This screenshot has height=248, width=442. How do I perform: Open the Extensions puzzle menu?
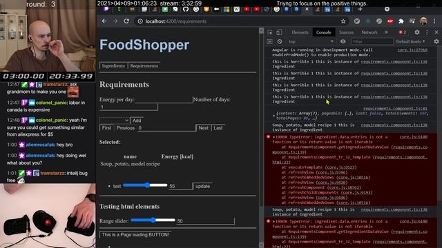[x=401, y=21]
